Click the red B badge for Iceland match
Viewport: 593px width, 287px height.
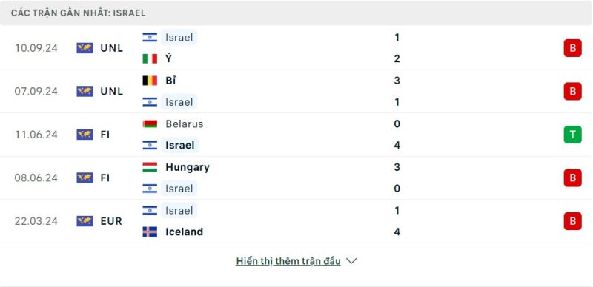572,221
